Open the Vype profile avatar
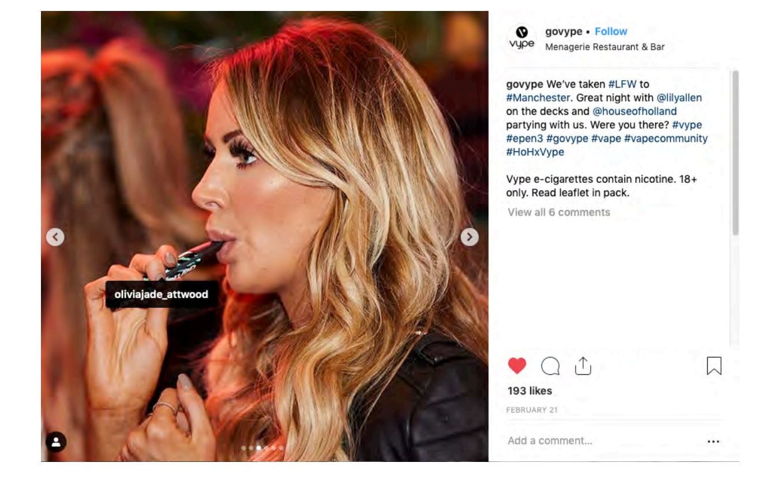Viewport: 781px width, 485px height. [x=521, y=39]
